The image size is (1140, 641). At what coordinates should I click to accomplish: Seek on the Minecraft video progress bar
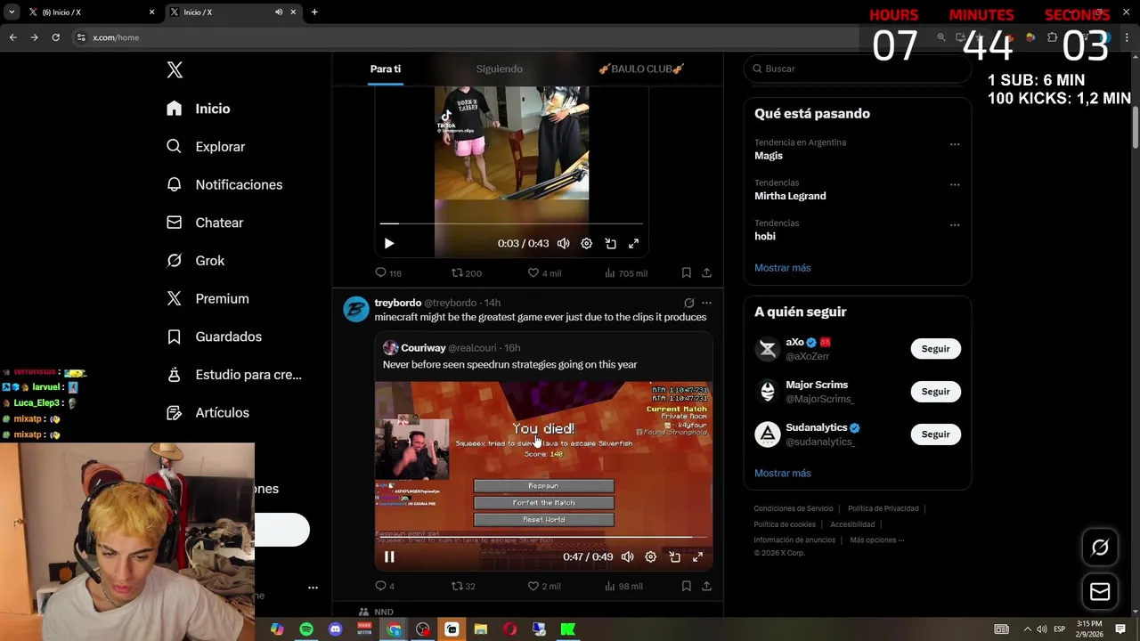tap(543, 538)
